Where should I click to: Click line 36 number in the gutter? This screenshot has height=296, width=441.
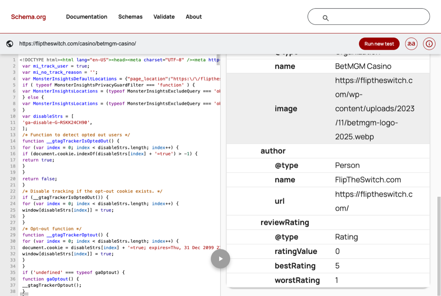13,279
